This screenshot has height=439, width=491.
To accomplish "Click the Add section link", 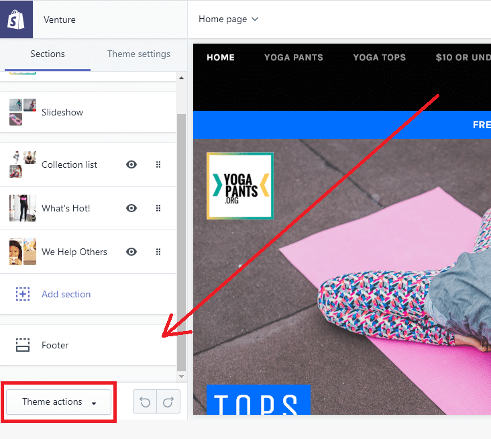I will 66,294.
